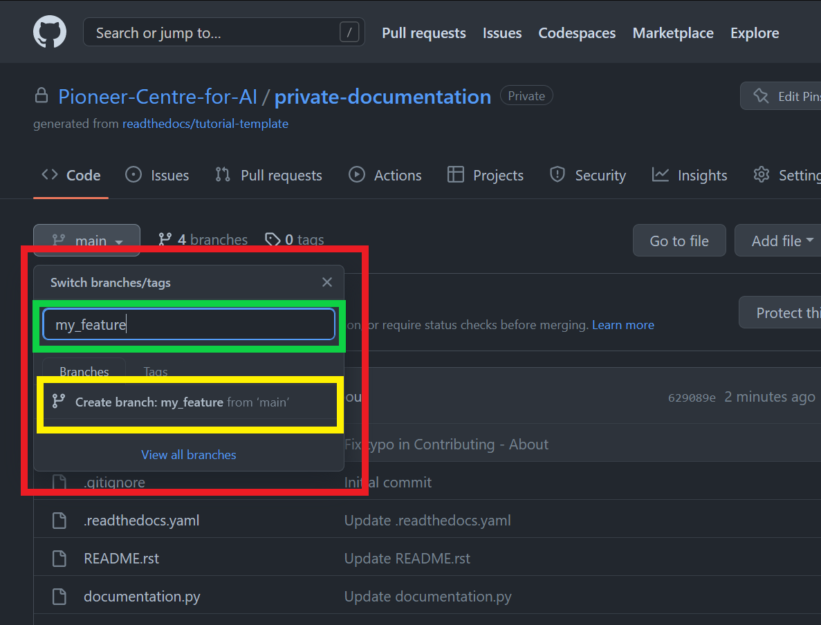The width and height of the screenshot is (821, 625).
Task: Click the slash shortcut icon in search
Action: [349, 32]
